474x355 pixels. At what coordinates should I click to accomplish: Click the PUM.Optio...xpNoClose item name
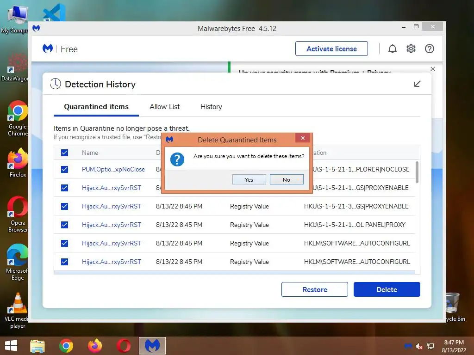click(x=113, y=169)
